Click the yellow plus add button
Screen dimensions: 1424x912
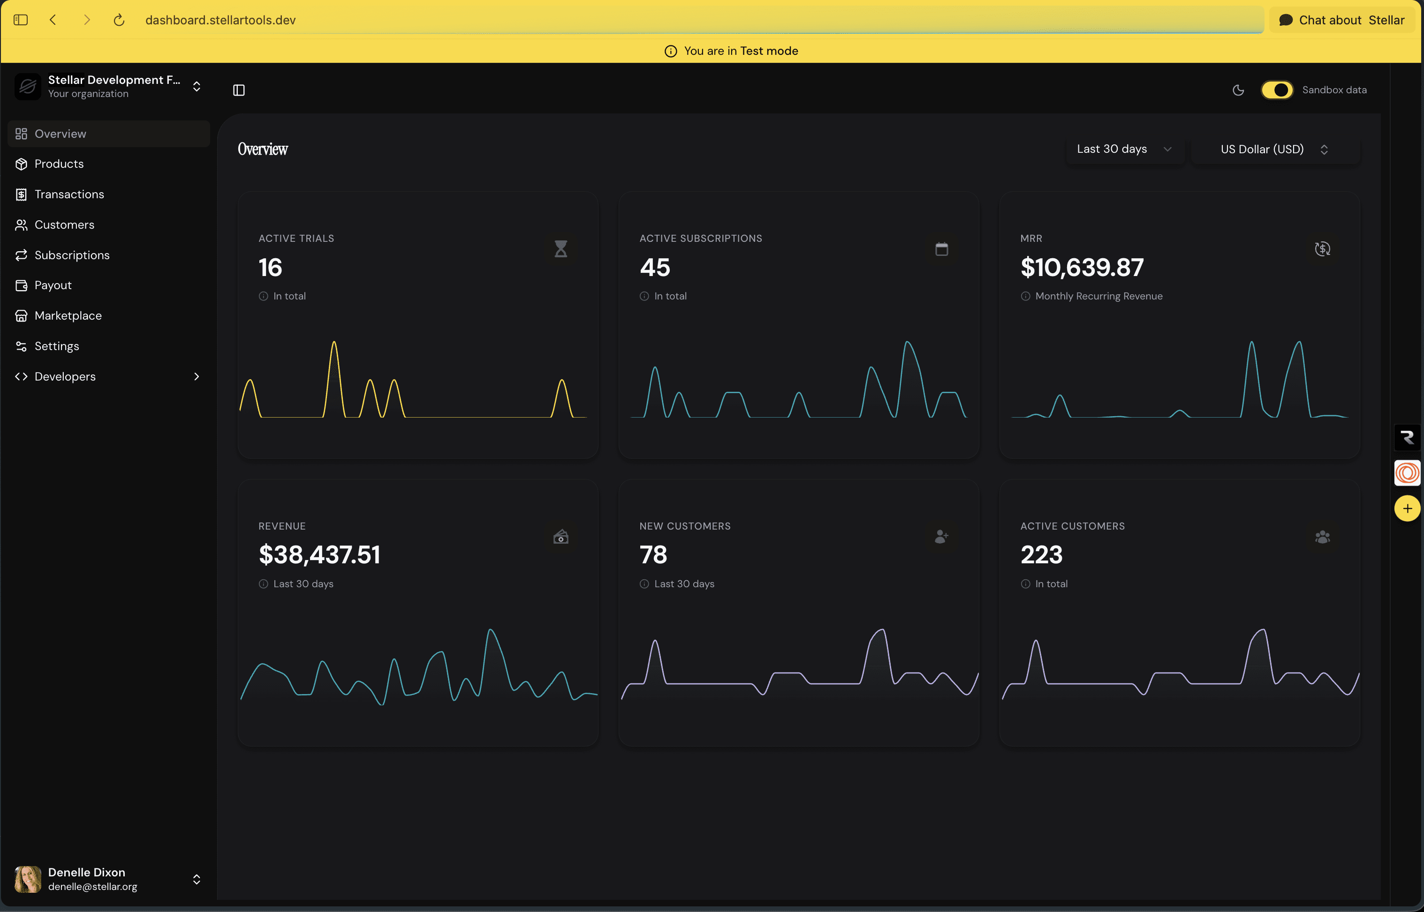(1408, 508)
